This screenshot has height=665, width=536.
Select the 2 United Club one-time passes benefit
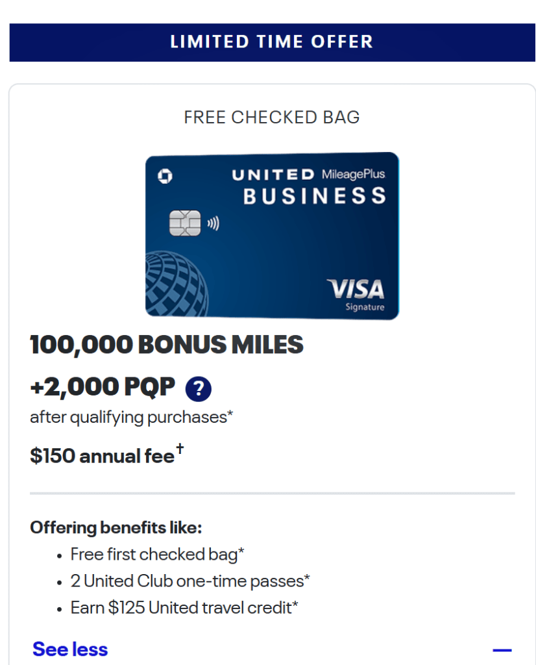coord(189,581)
